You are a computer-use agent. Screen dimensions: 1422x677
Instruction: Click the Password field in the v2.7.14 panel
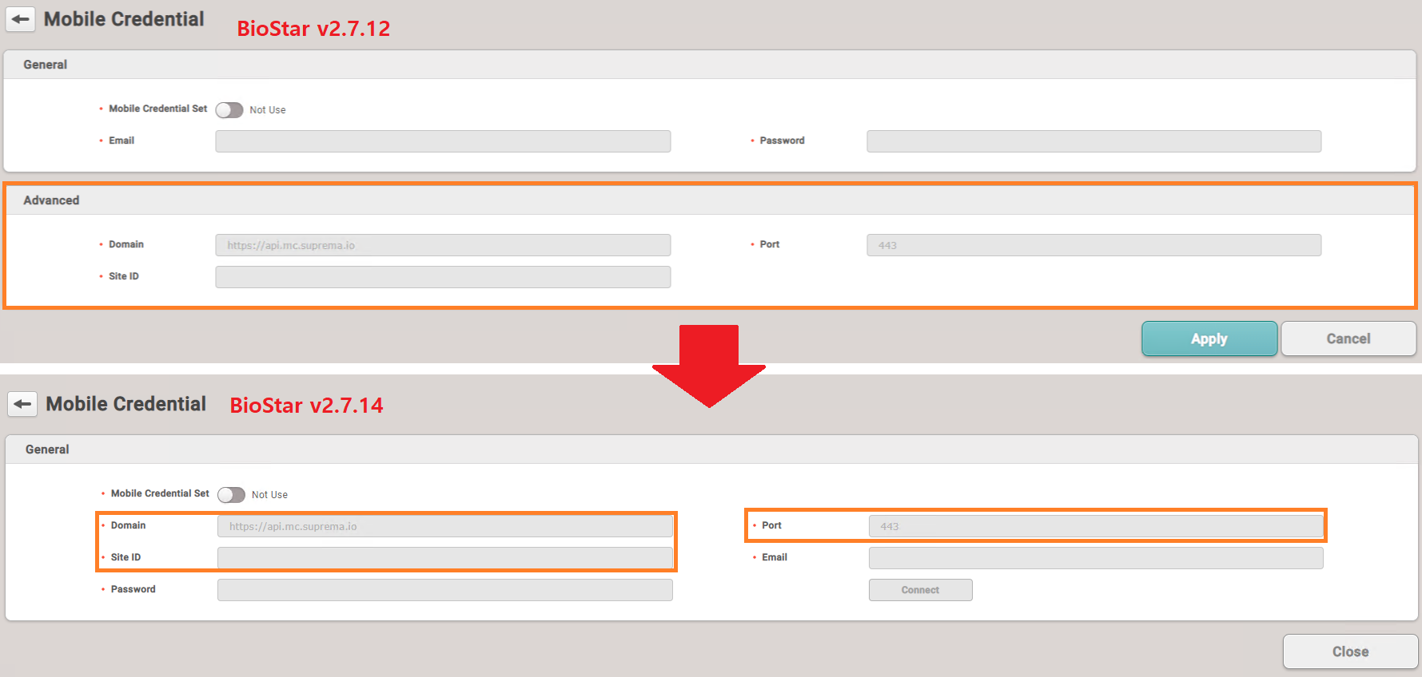[444, 590]
